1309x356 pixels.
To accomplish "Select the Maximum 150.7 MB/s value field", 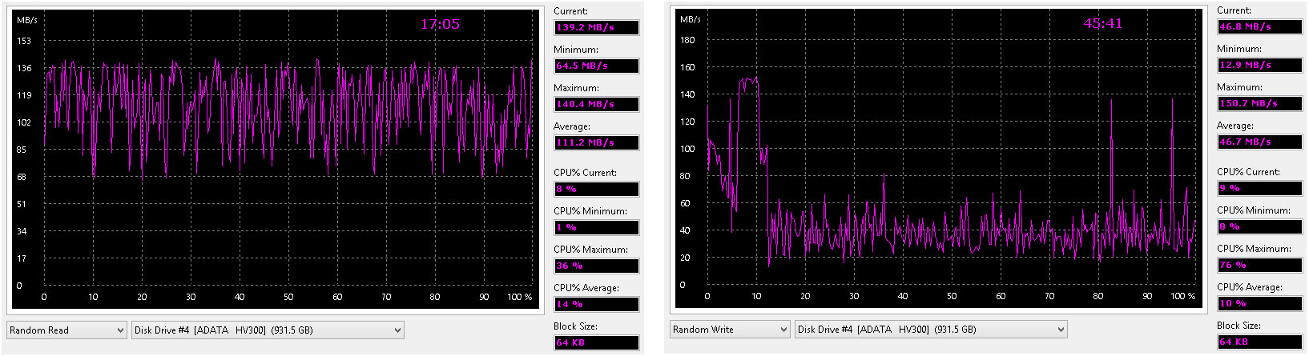I will [x=1259, y=104].
